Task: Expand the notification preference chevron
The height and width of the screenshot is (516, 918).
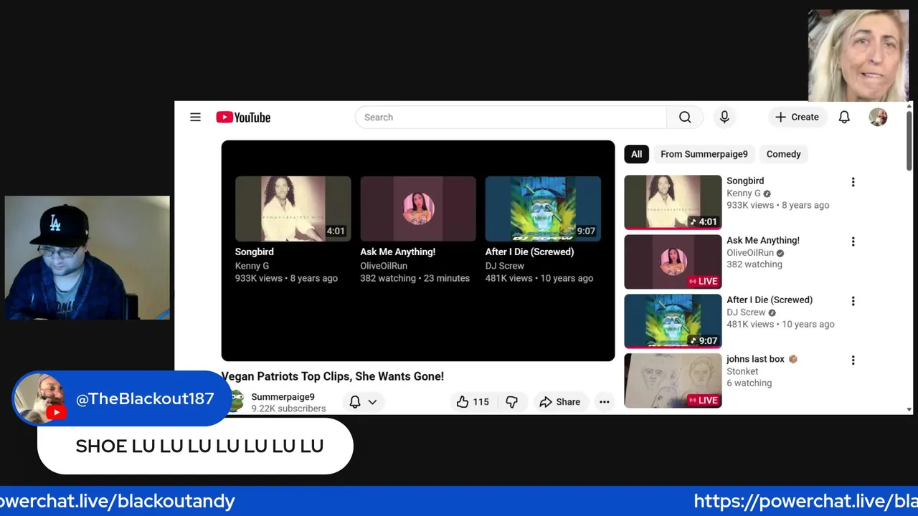Action: (x=372, y=402)
